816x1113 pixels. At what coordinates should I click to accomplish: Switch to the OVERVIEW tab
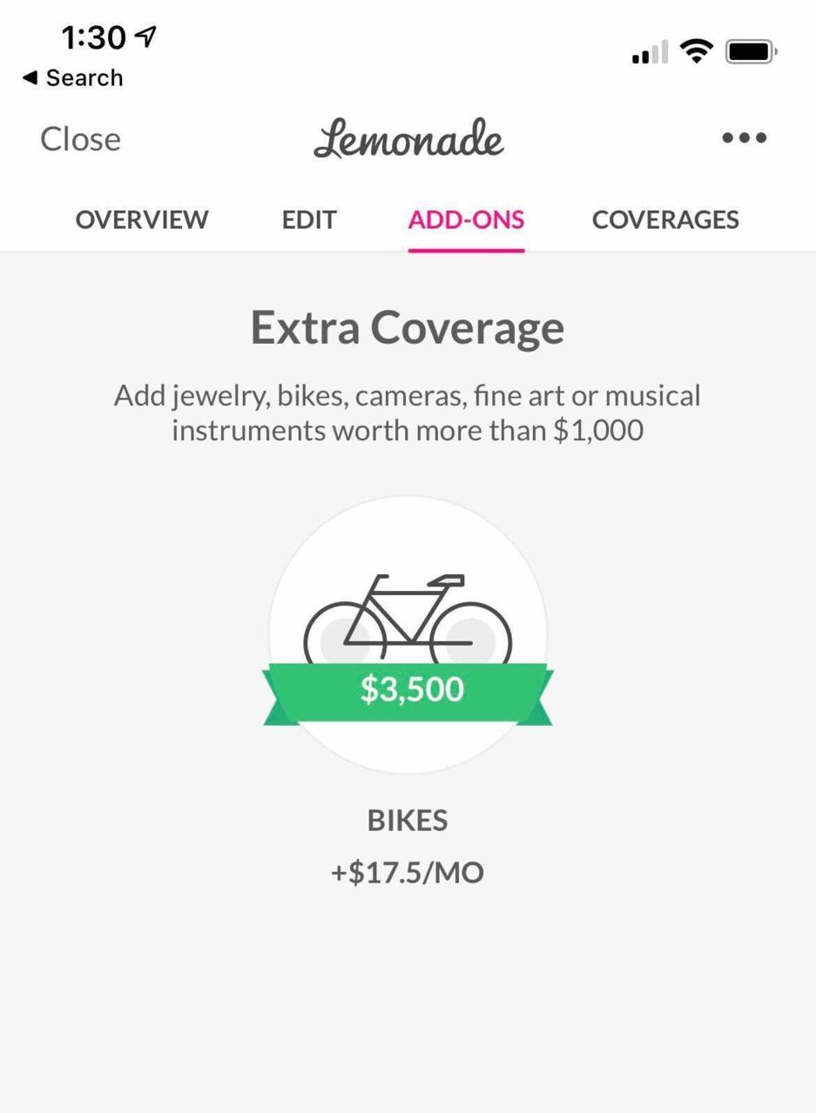(142, 219)
